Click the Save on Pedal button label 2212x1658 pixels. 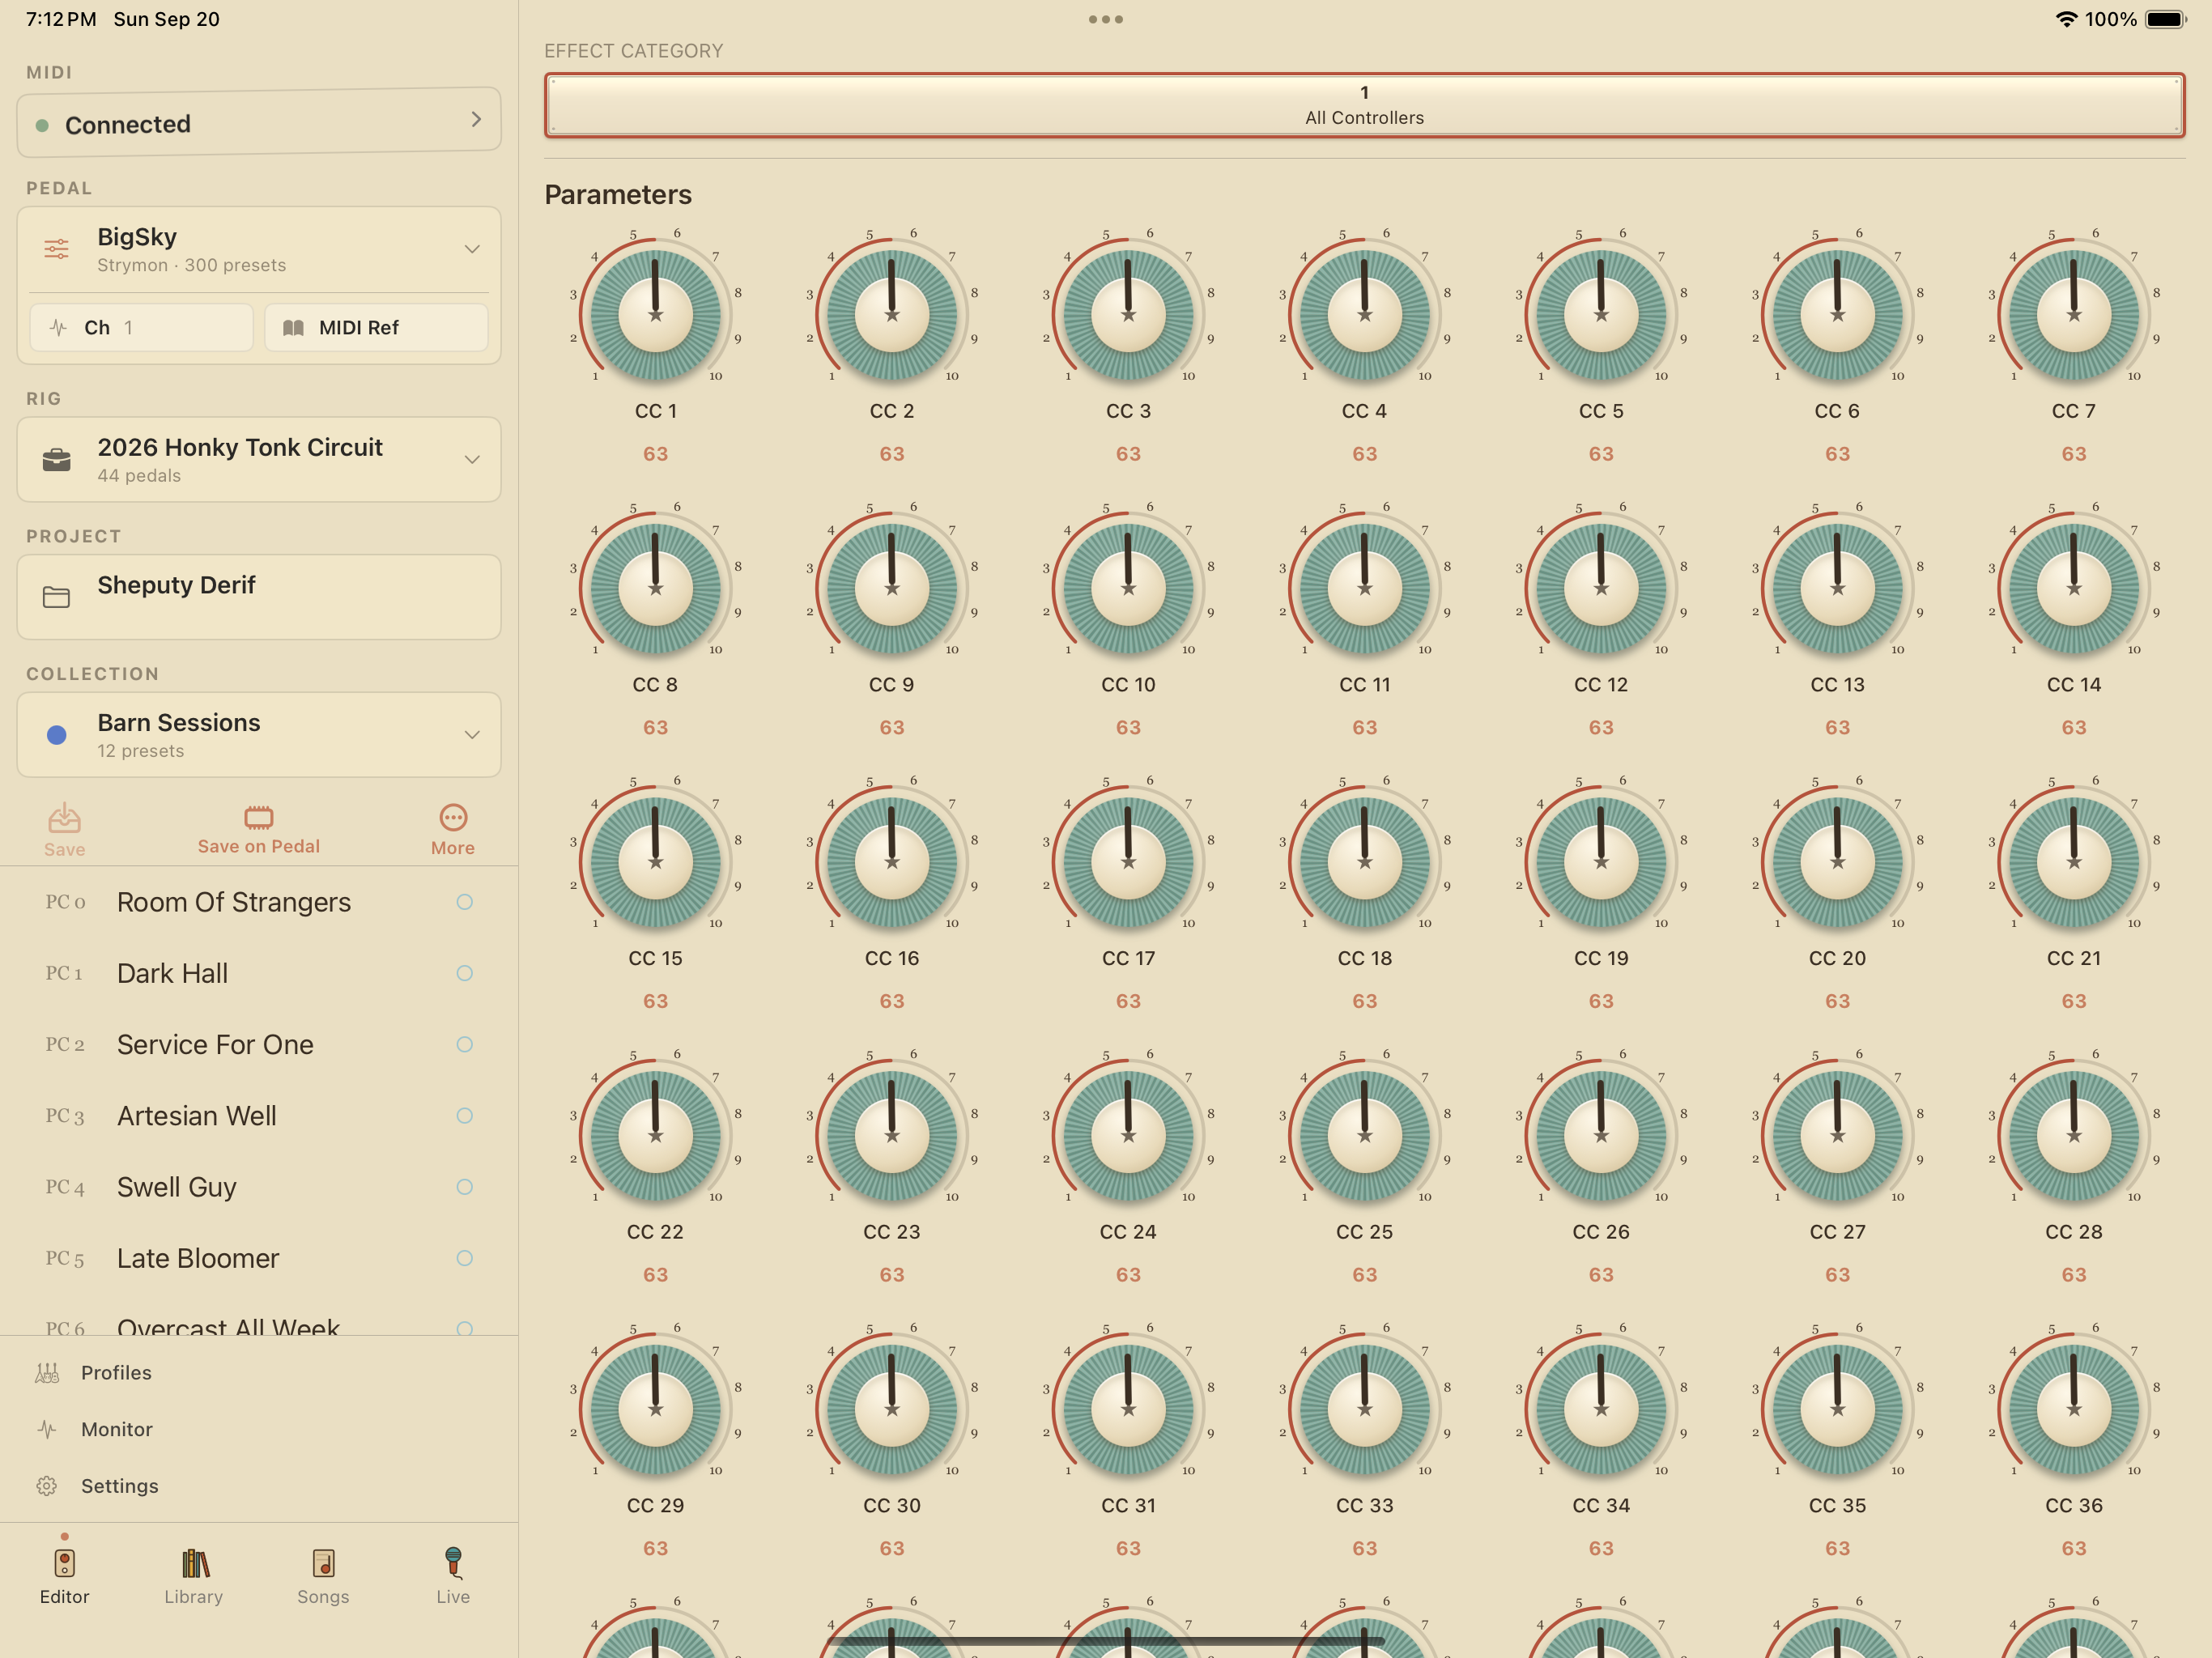(259, 846)
